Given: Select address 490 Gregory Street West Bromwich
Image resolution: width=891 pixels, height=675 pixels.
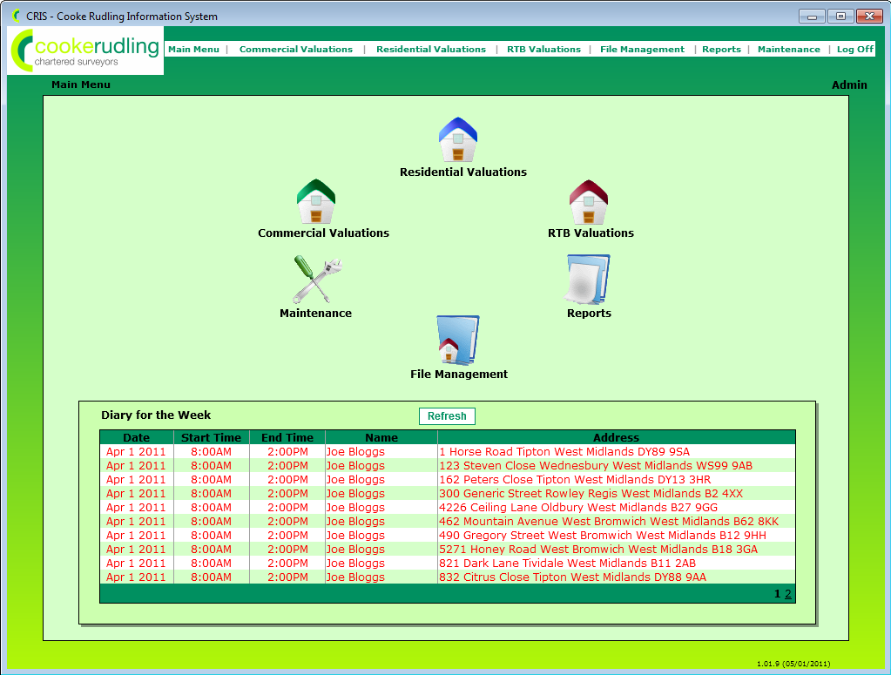Looking at the screenshot, I should point(603,536).
